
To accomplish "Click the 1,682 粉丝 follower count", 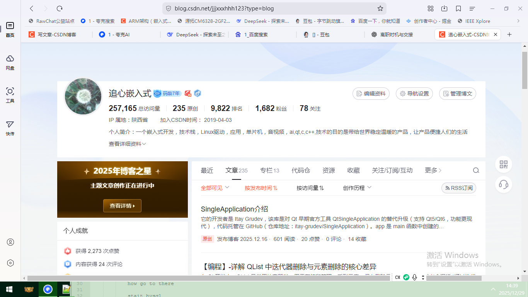I will tap(271, 108).
